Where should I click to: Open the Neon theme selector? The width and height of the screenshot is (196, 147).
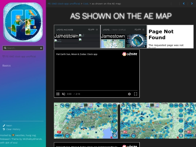(x=9, y=126)
